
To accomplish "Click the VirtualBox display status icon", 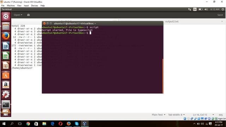I will pos(202,119).
